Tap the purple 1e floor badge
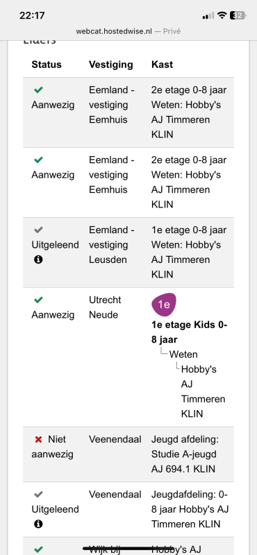The height and width of the screenshot is (555, 257). point(164,305)
